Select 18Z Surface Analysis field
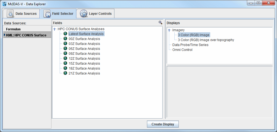Screen dimensions: 277x132 pyautogui.click(x=84, y=68)
